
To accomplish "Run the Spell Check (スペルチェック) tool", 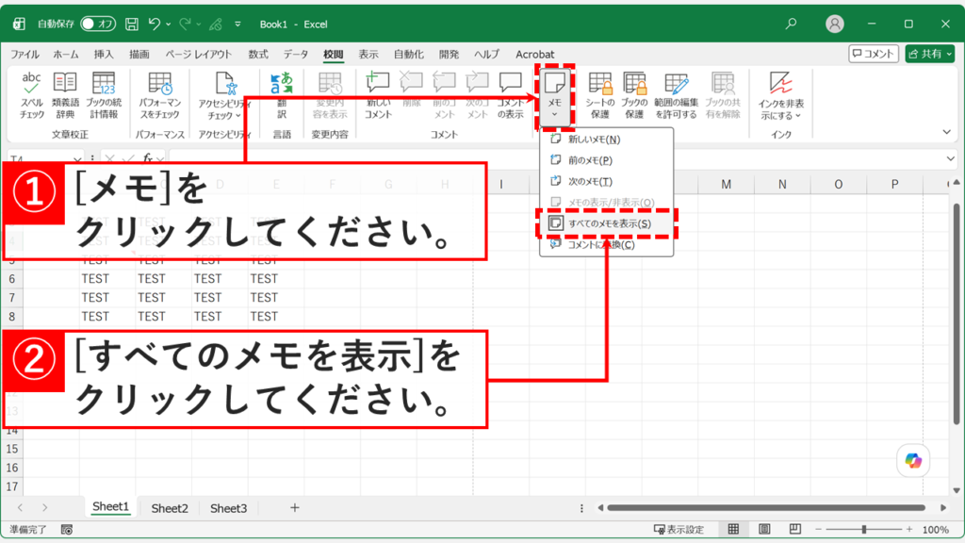I will [31, 95].
